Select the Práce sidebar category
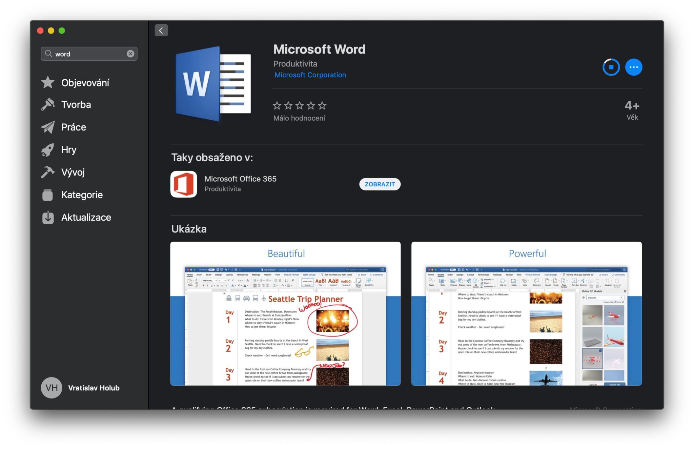Screen dimensions: 694x449 [73, 127]
